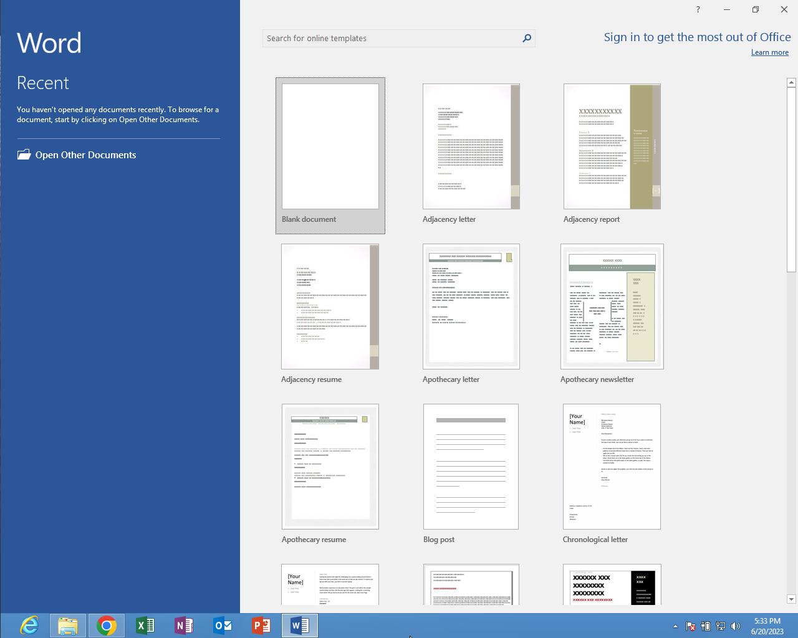Open the taskbar clock and date
This screenshot has width=798, height=638.
click(767, 626)
